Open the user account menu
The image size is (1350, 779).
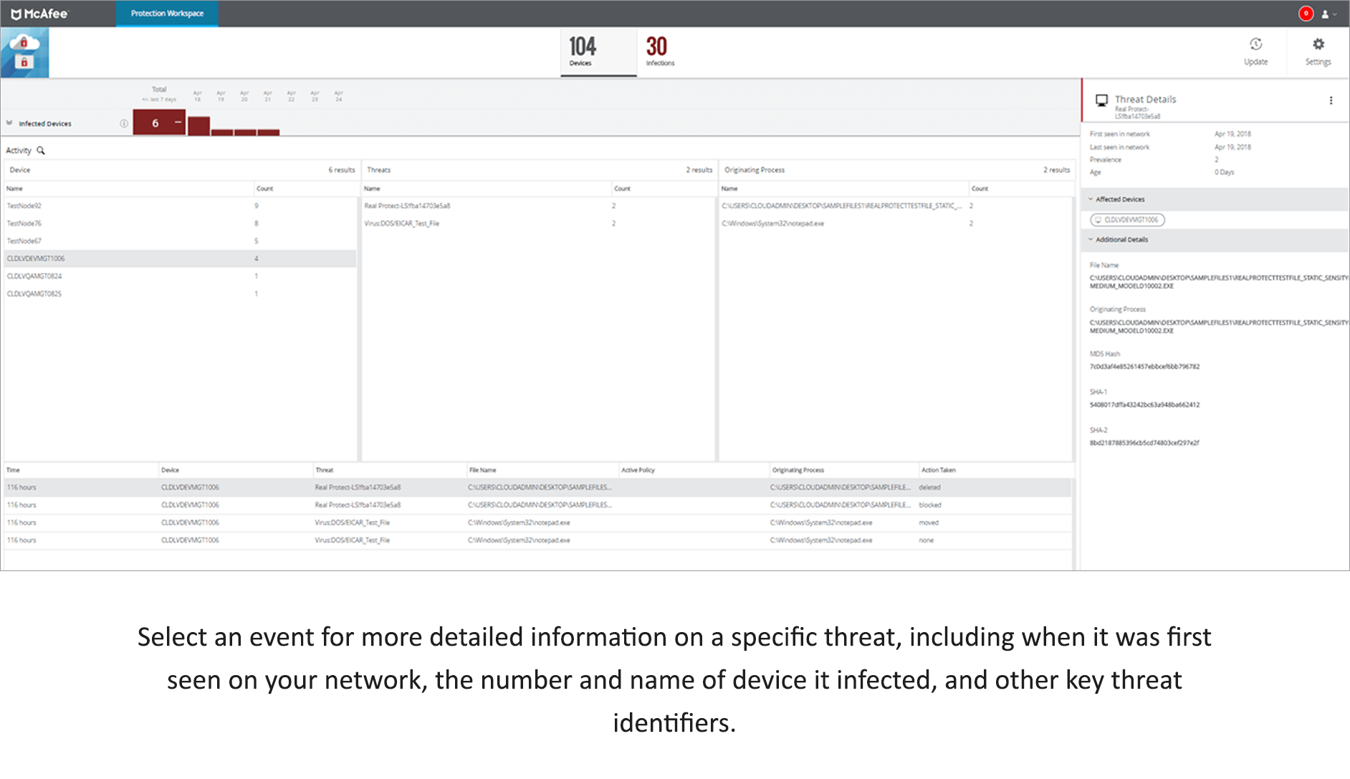point(1329,14)
